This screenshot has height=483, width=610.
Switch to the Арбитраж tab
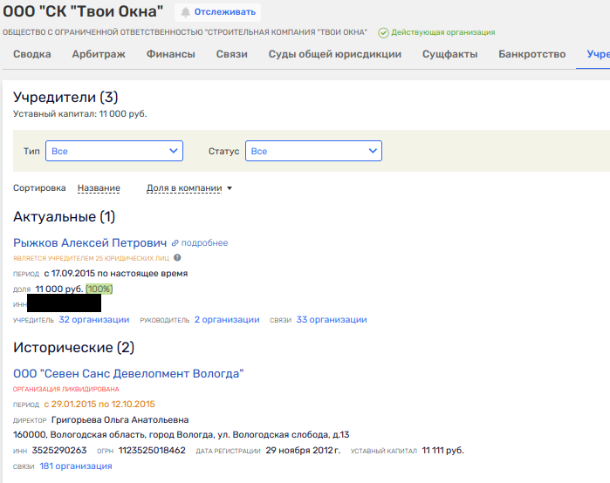99,54
